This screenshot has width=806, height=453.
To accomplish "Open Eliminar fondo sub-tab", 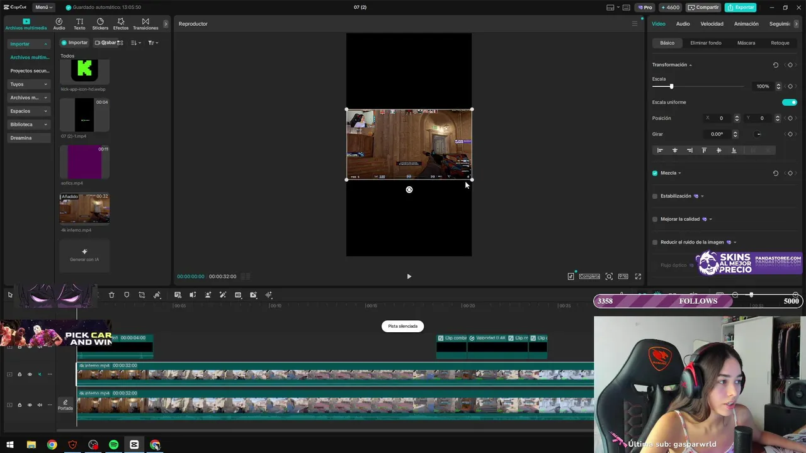I will (x=706, y=43).
